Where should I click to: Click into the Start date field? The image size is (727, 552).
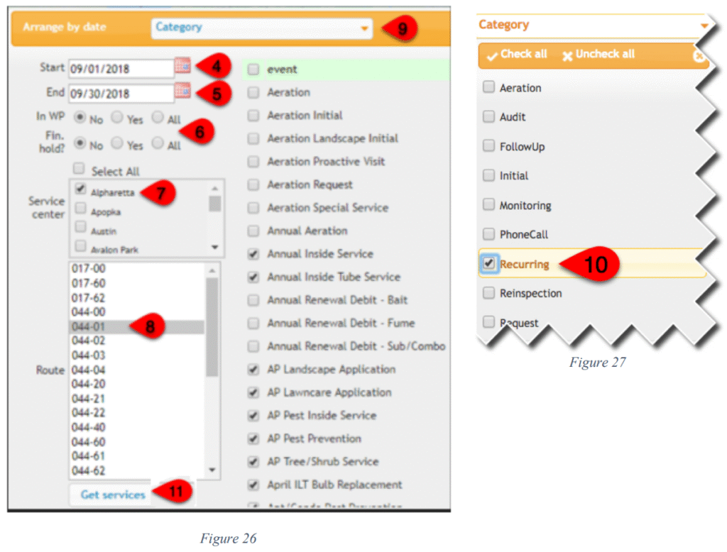point(120,69)
